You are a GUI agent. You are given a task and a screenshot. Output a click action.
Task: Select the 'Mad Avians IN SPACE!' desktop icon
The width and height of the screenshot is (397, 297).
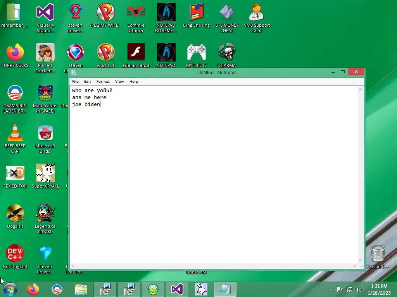pyautogui.click(x=45, y=99)
